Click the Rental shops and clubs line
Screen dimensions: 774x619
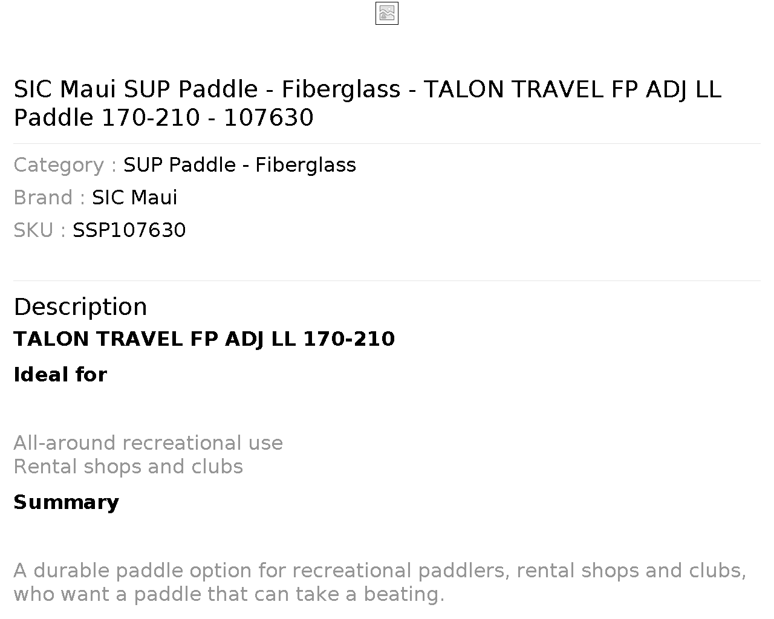point(128,467)
